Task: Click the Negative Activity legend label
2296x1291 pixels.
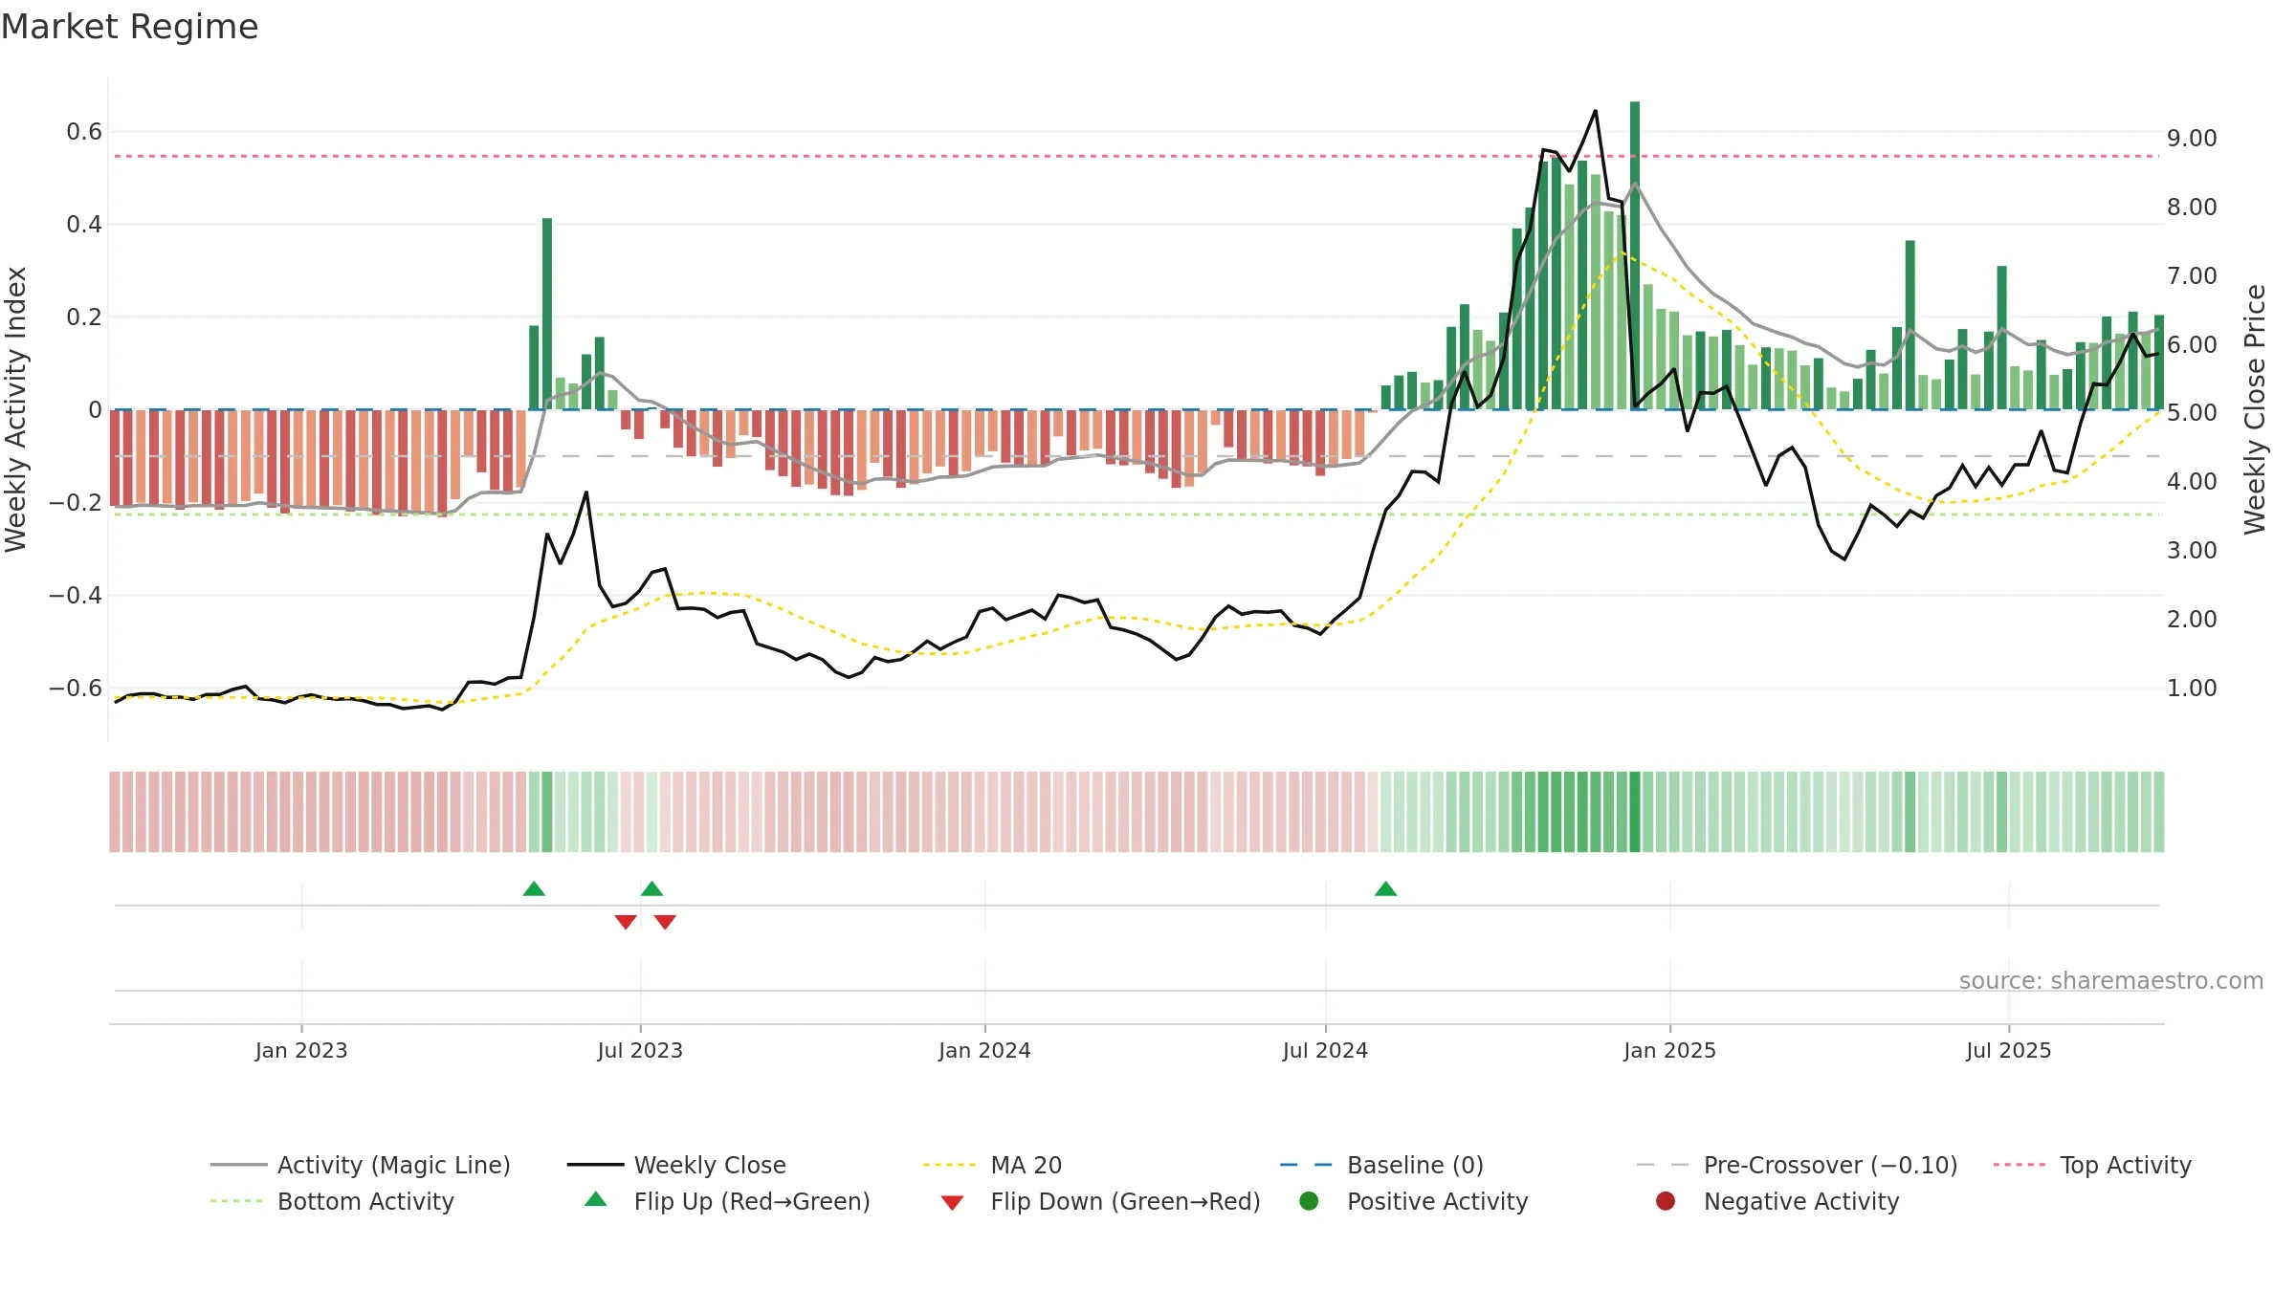Action: coord(1801,1201)
